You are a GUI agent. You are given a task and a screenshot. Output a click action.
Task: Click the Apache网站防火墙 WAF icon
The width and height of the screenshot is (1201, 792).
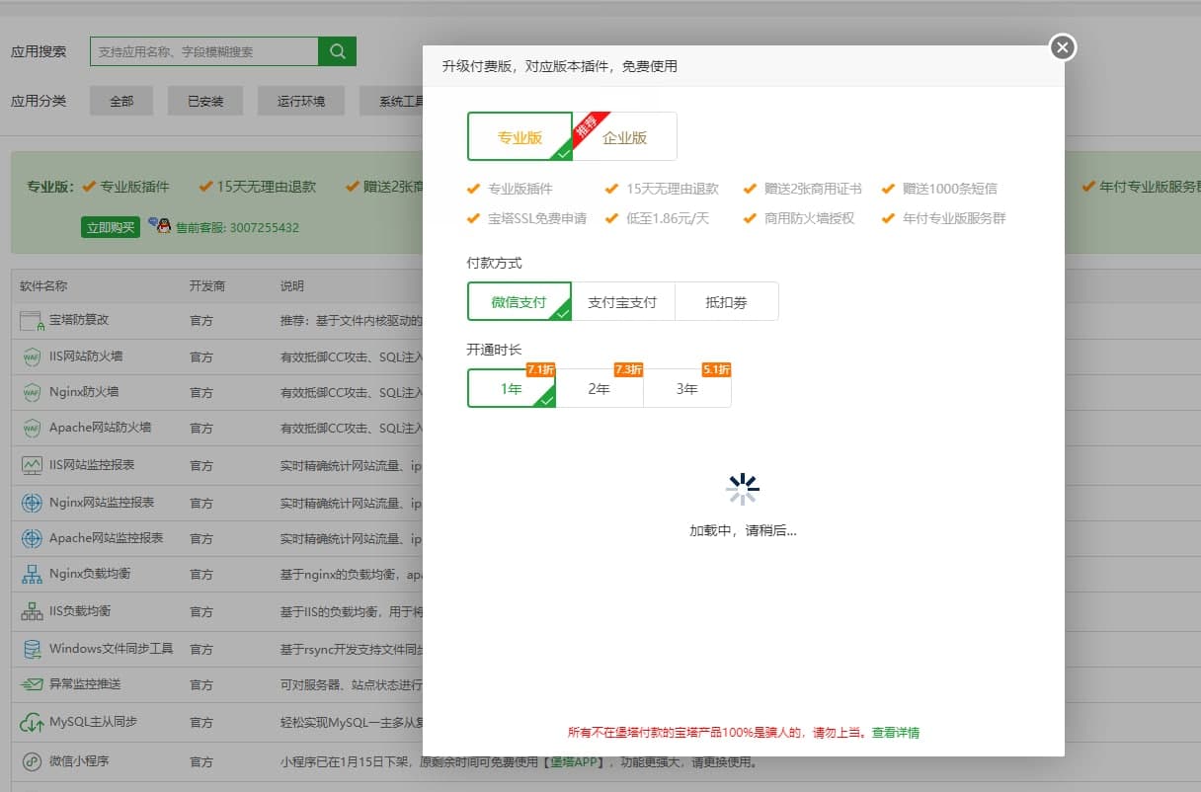tap(32, 428)
